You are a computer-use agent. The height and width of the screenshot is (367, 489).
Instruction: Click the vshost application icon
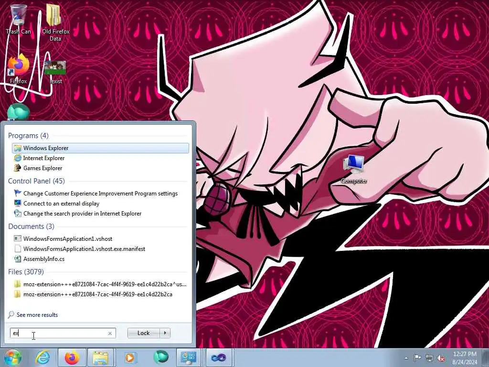(18, 239)
